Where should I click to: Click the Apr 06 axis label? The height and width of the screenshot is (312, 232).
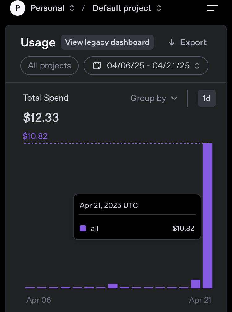[x=39, y=300]
